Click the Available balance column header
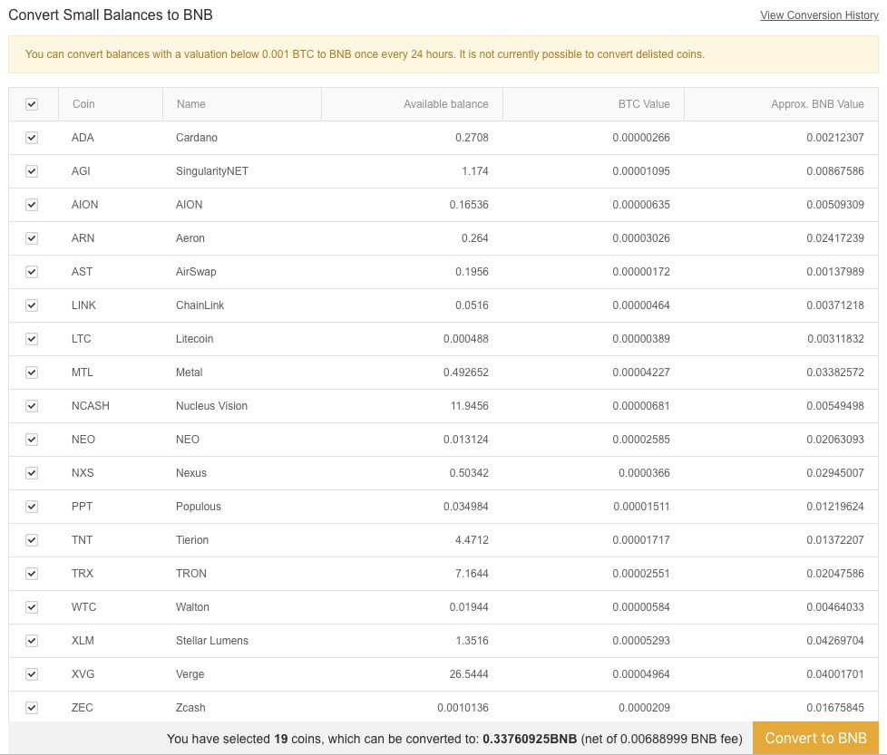Image resolution: width=887 pixels, height=755 pixels. click(x=445, y=104)
